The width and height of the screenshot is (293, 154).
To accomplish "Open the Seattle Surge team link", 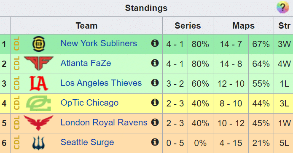I will (87, 142).
